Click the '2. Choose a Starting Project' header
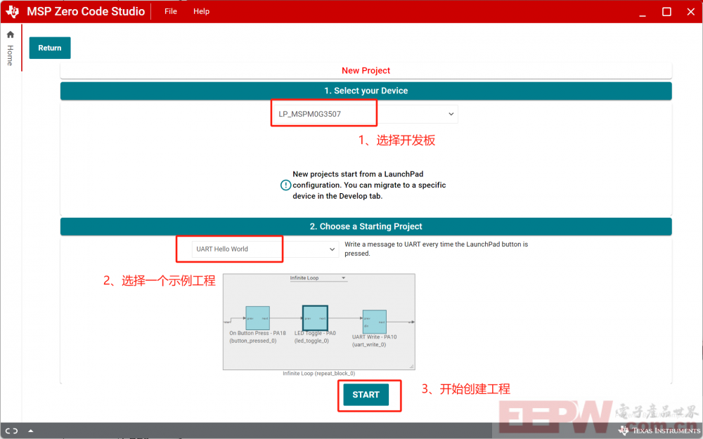Viewport: 703px width, 439px height. [x=366, y=227]
